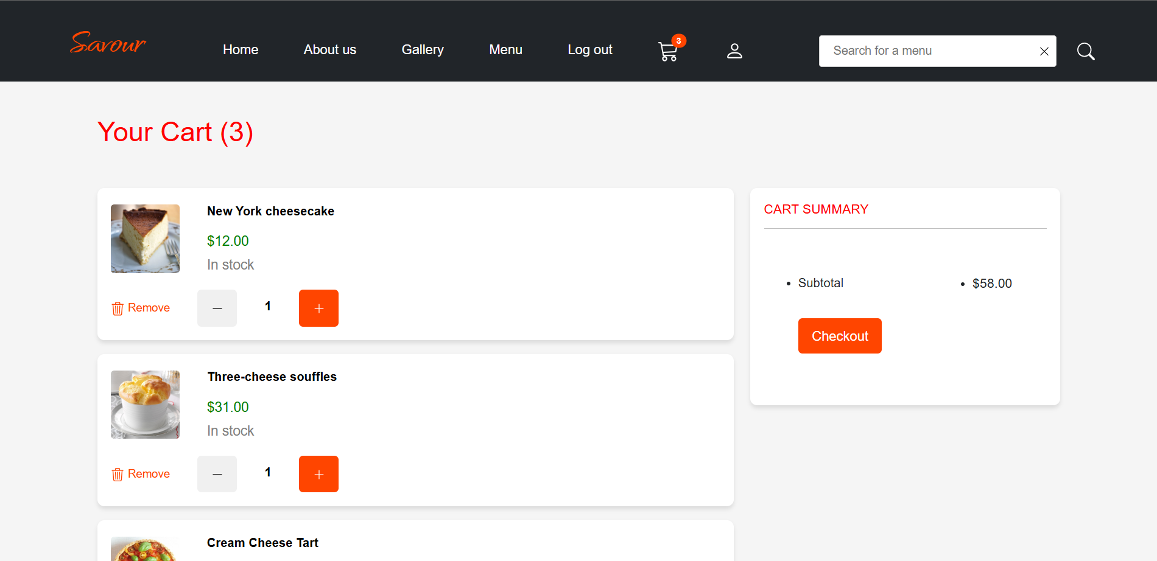Click the trash icon next to Three-cheese souffles
Viewport: 1157px width, 561px height.
coord(117,474)
